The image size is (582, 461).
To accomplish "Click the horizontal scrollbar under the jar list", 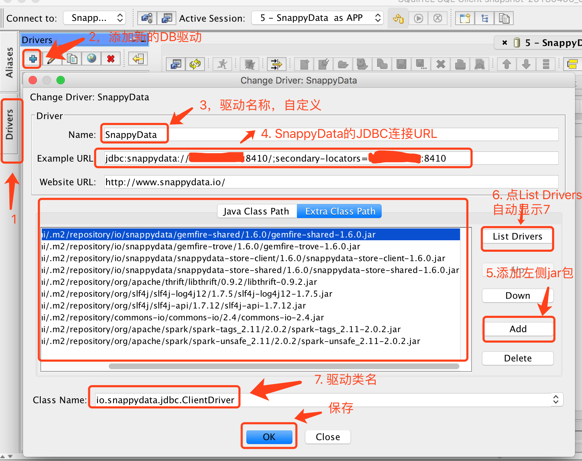I will pos(284,366).
